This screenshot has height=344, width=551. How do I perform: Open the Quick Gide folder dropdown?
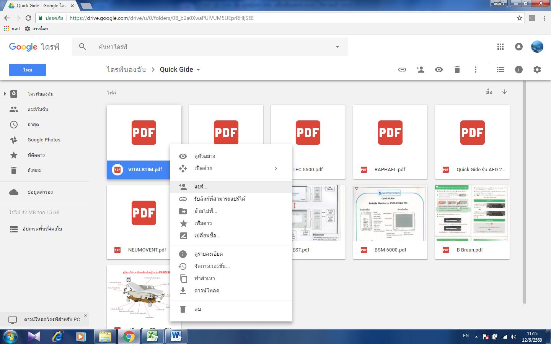pyautogui.click(x=198, y=70)
